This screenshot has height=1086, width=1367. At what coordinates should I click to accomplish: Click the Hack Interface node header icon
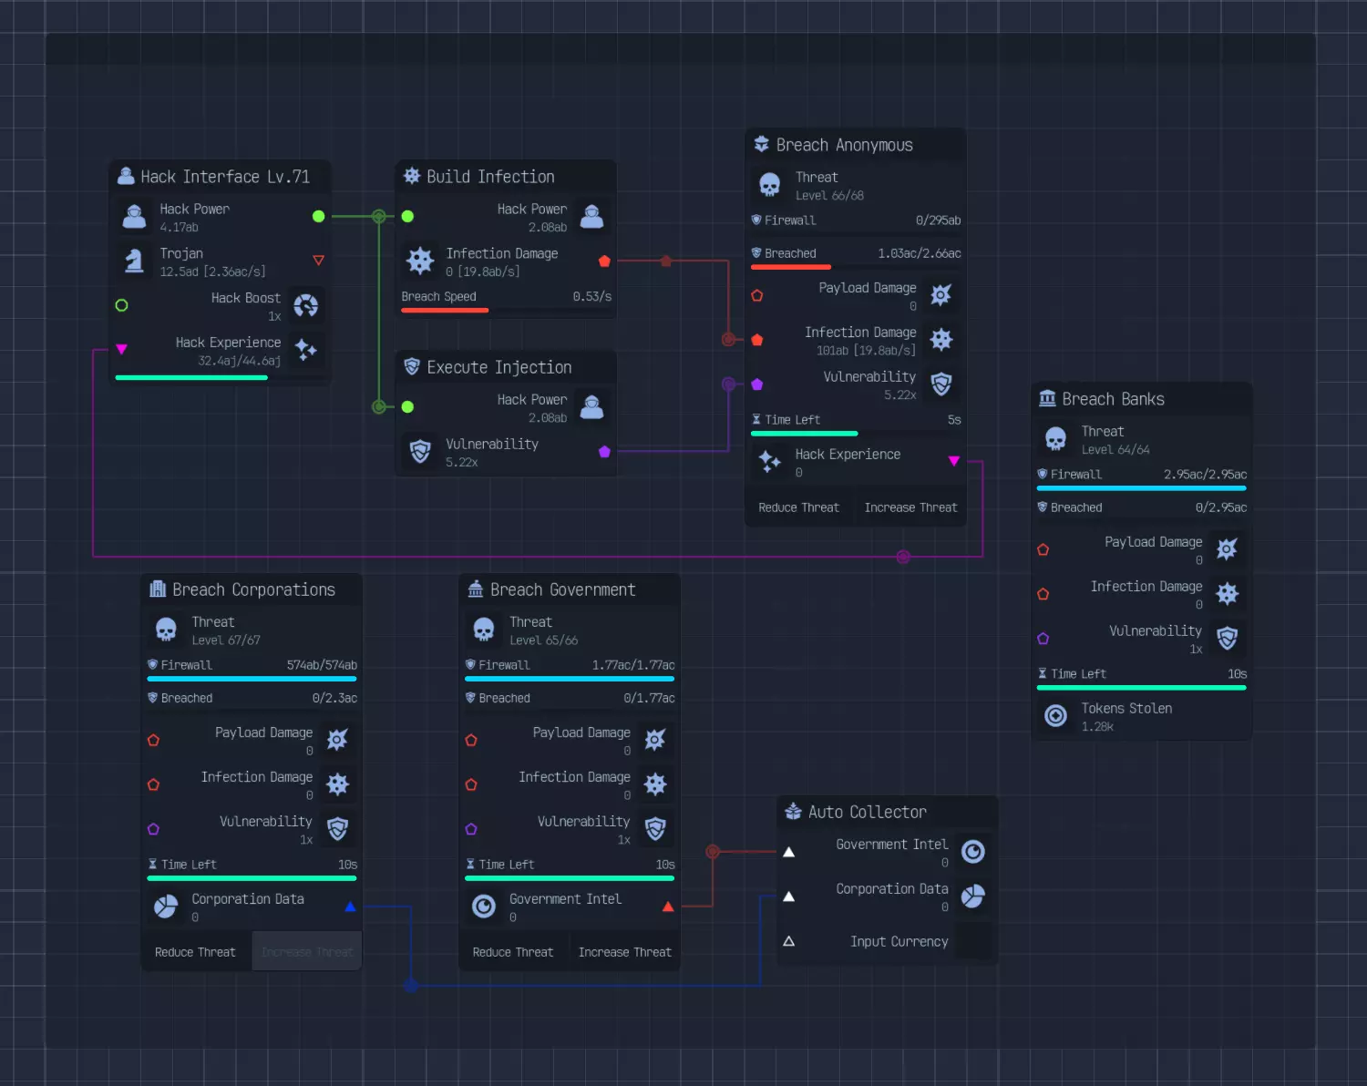click(x=126, y=177)
